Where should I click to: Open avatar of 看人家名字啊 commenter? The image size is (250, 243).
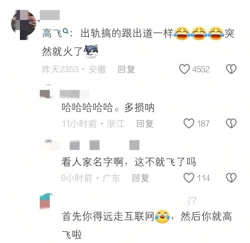(48, 145)
